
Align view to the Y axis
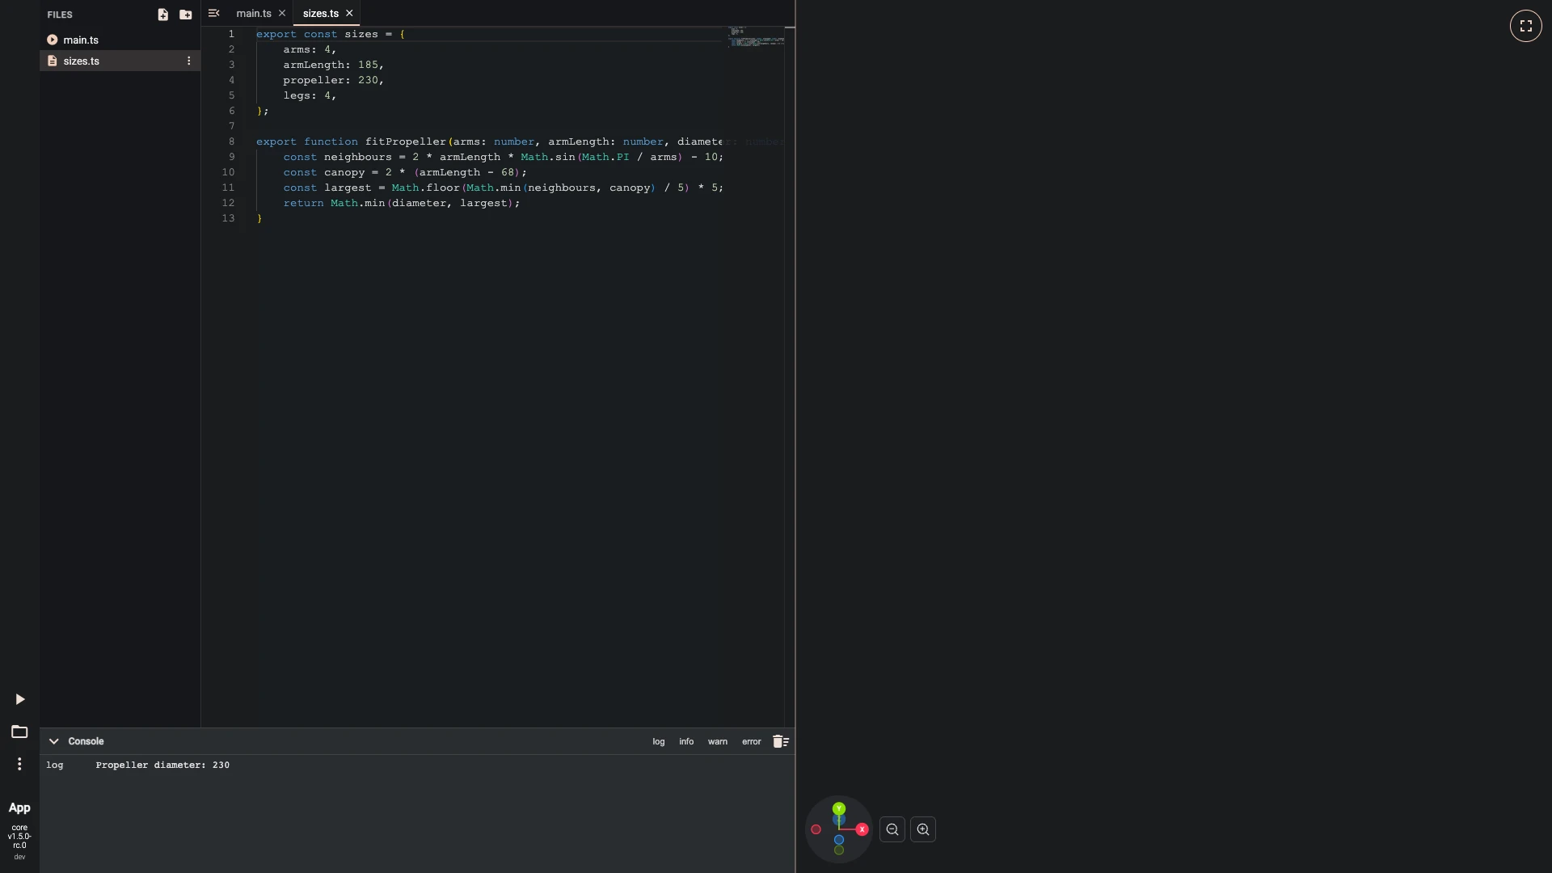tap(839, 808)
